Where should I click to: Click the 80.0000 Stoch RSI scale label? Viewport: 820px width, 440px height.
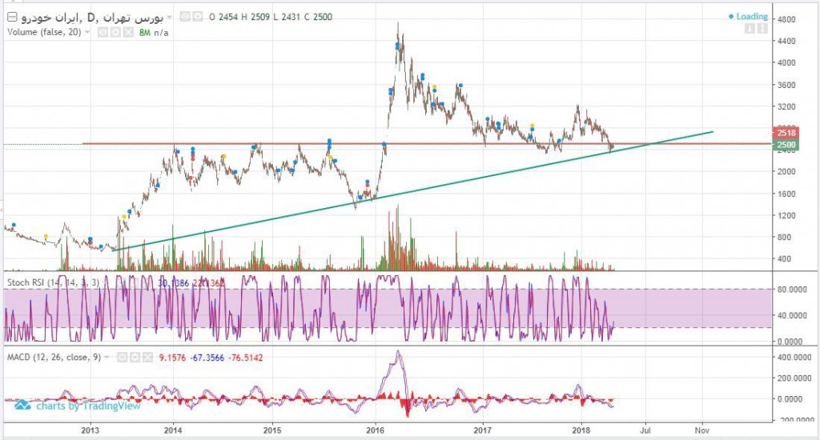tap(790, 290)
